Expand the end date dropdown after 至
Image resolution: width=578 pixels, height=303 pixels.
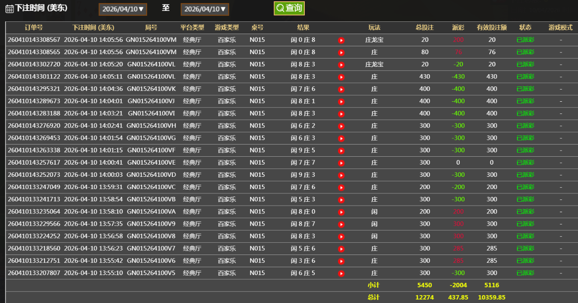[x=204, y=9]
